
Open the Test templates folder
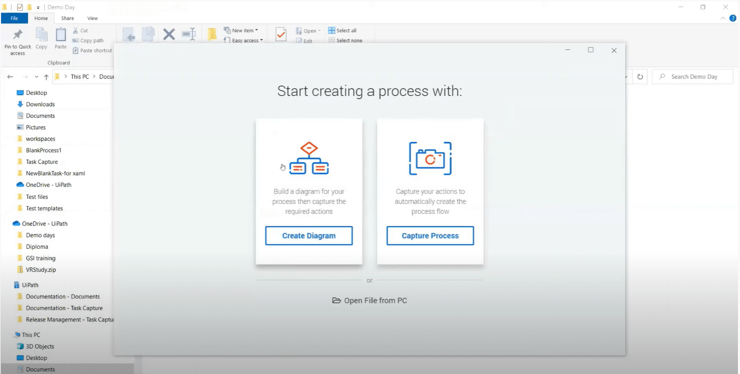44,209
